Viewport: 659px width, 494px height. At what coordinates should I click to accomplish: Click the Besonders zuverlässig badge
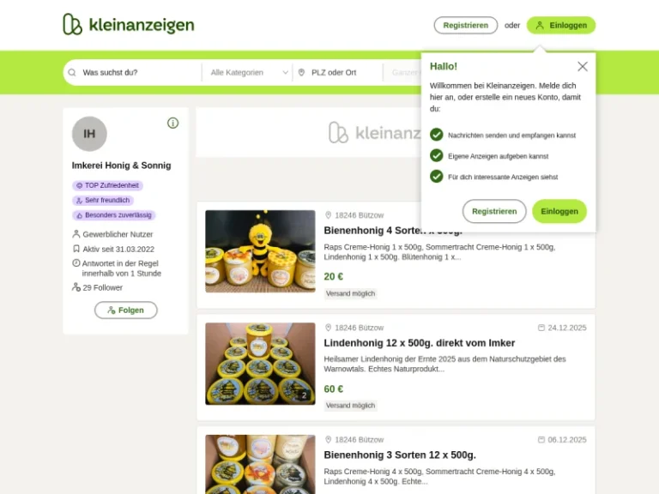point(114,215)
